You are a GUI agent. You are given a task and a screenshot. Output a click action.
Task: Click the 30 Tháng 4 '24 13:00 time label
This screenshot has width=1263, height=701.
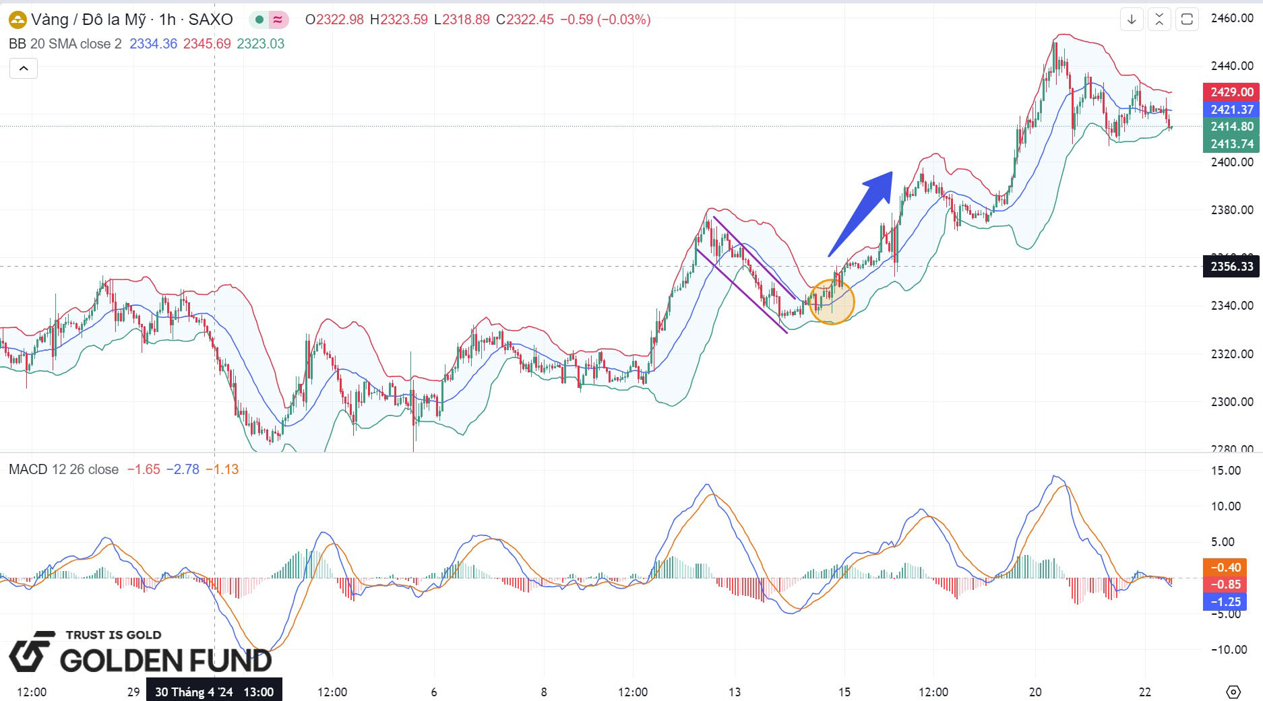click(214, 692)
